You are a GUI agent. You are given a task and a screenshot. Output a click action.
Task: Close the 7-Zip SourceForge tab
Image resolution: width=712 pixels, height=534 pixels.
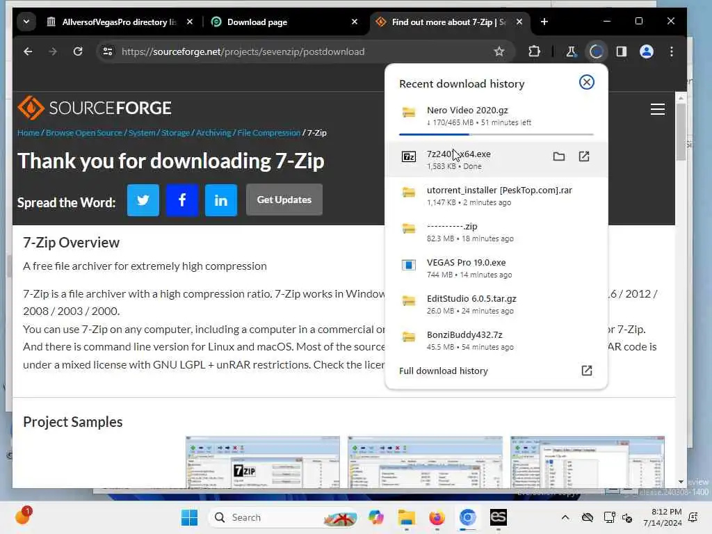[x=519, y=22]
